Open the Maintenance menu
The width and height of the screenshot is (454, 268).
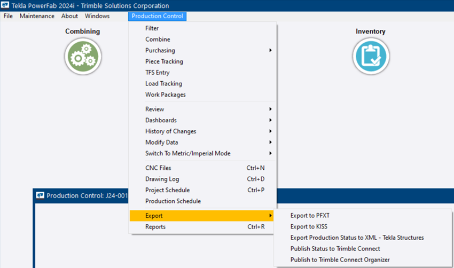[x=37, y=16]
